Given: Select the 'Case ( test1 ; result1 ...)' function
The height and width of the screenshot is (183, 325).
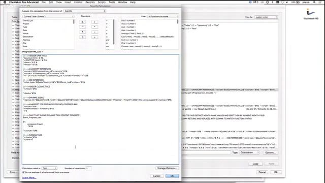Looking at the screenshot, I should pyautogui.click(x=148, y=37).
